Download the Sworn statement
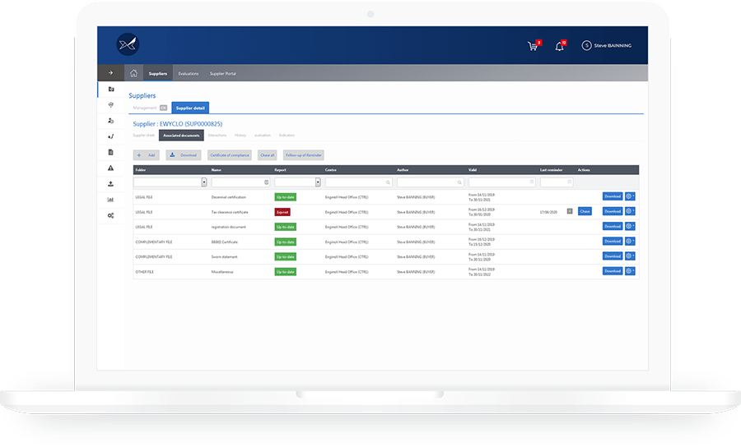 613,256
